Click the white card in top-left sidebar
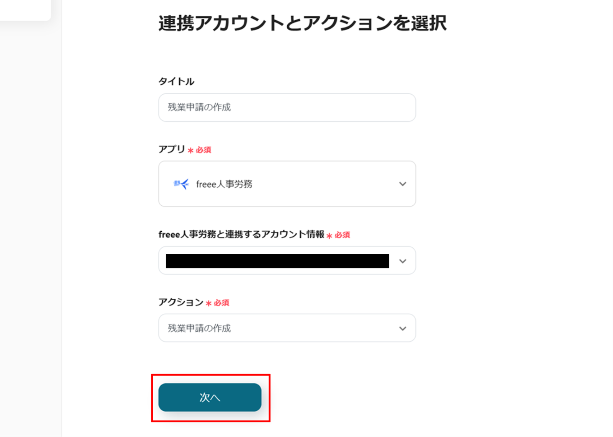613x437 pixels. pos(25,10)
